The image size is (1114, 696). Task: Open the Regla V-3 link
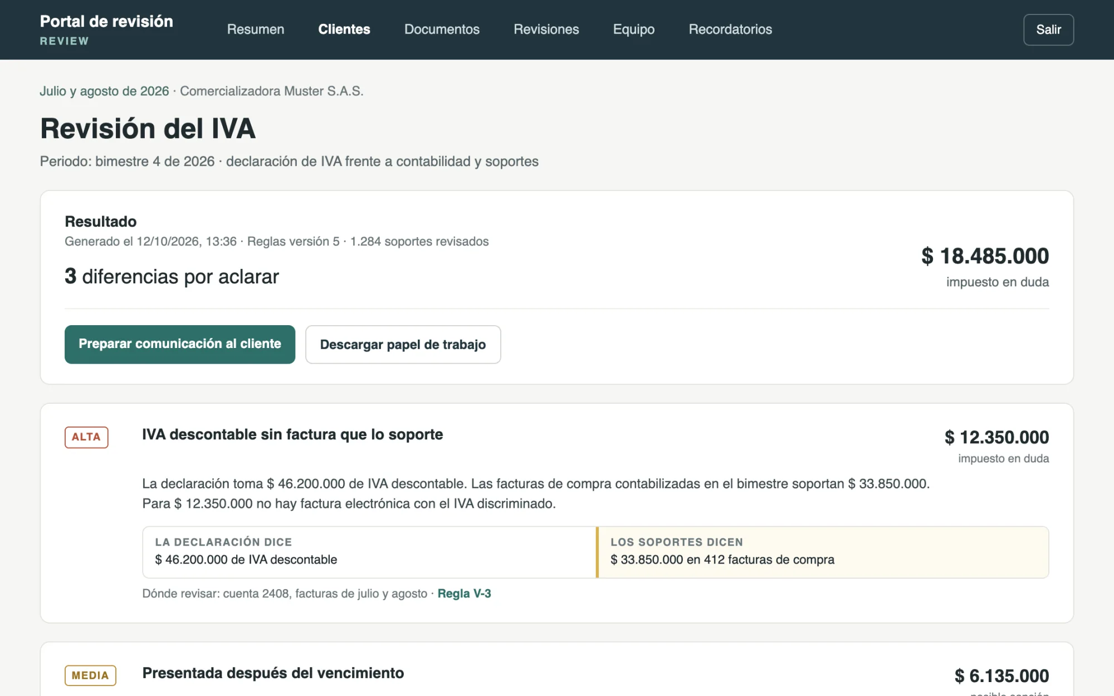464,594
